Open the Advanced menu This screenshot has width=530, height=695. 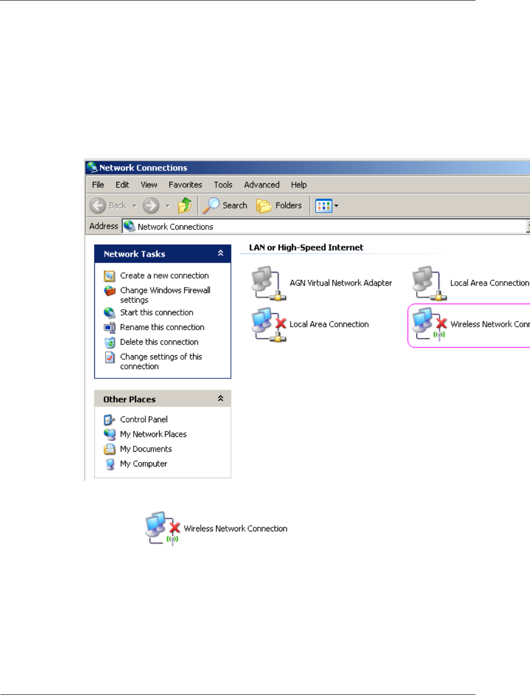coord(262,185)
